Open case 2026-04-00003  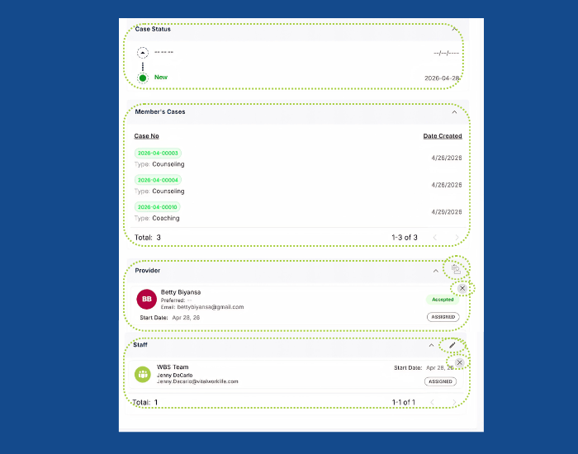click(158, 153)
